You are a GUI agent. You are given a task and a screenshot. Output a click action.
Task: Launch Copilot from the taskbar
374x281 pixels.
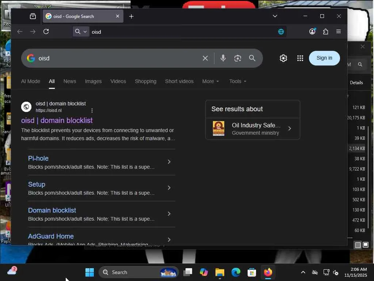pyautogui.click(x=204, y=272)
